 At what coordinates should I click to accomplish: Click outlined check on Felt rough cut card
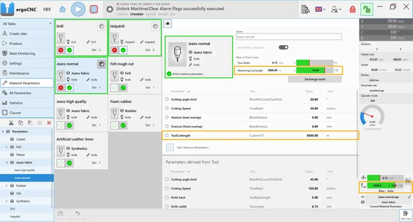coord(115,88)
